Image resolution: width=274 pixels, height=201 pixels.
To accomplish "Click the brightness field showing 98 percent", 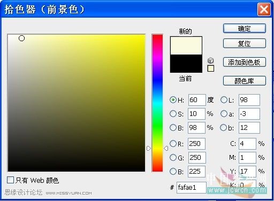I will [196, 128].
